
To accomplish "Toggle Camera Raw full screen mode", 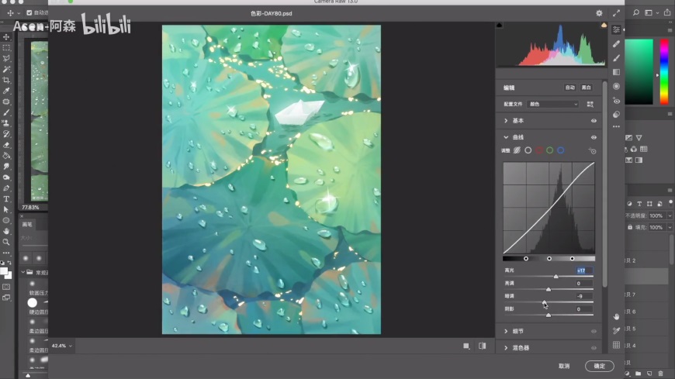I will point(617,13).
